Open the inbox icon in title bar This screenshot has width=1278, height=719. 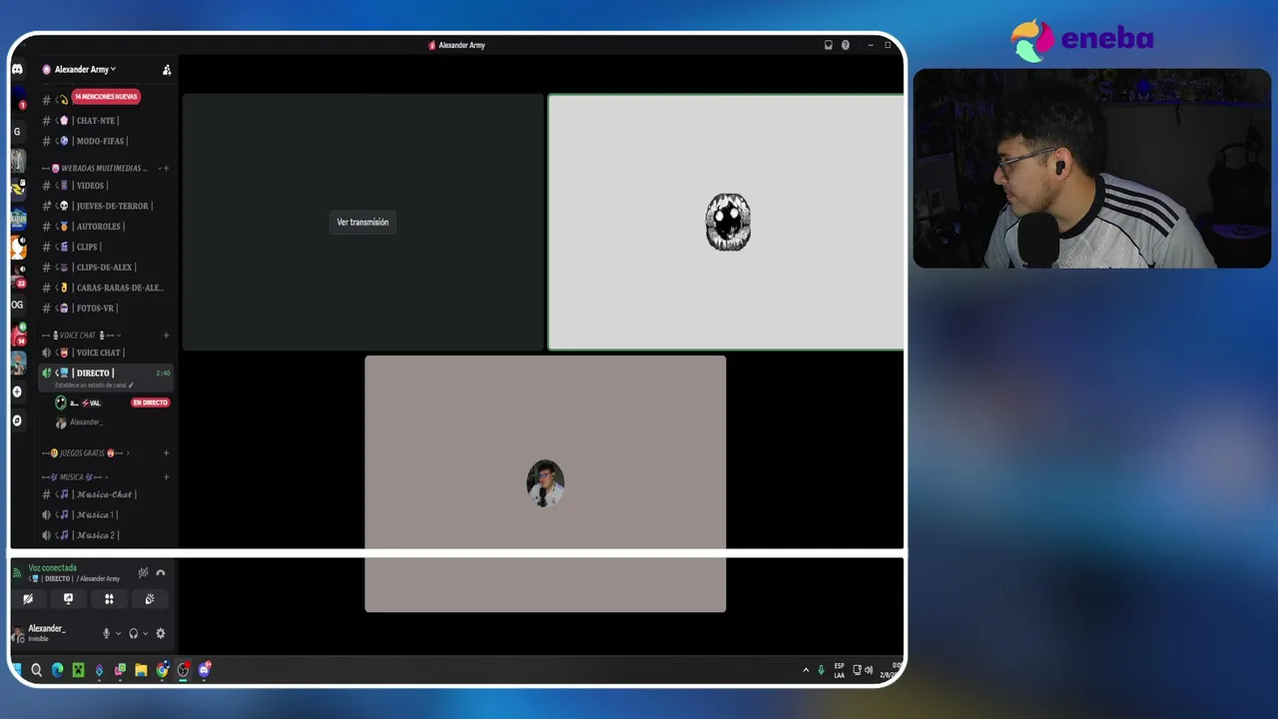(x=828, y=45)
